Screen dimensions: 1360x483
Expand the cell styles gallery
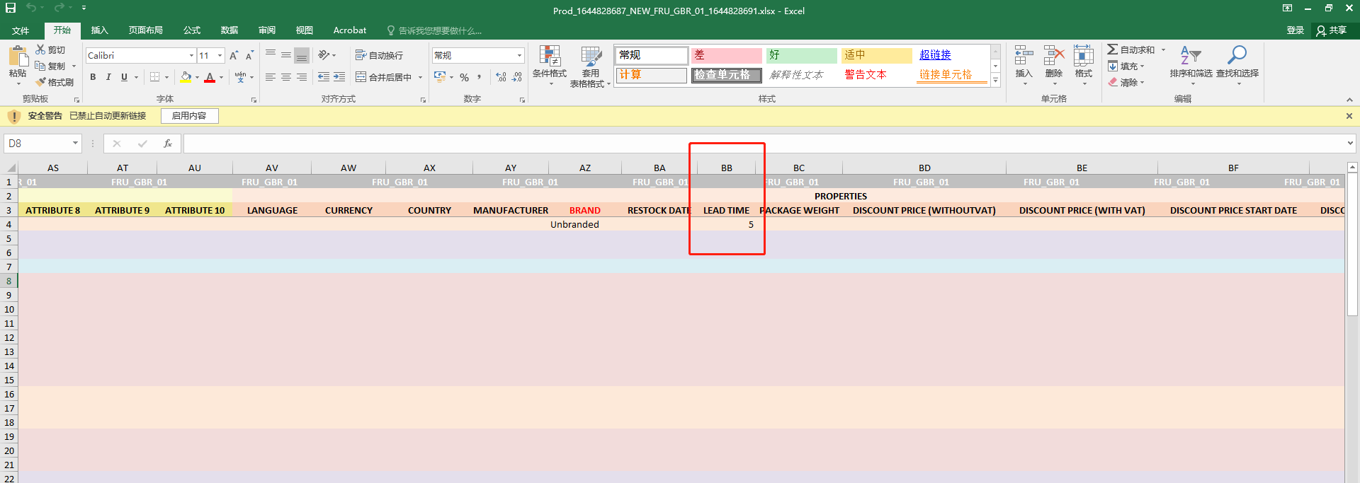pyautogui.click(x=995, y=81)
